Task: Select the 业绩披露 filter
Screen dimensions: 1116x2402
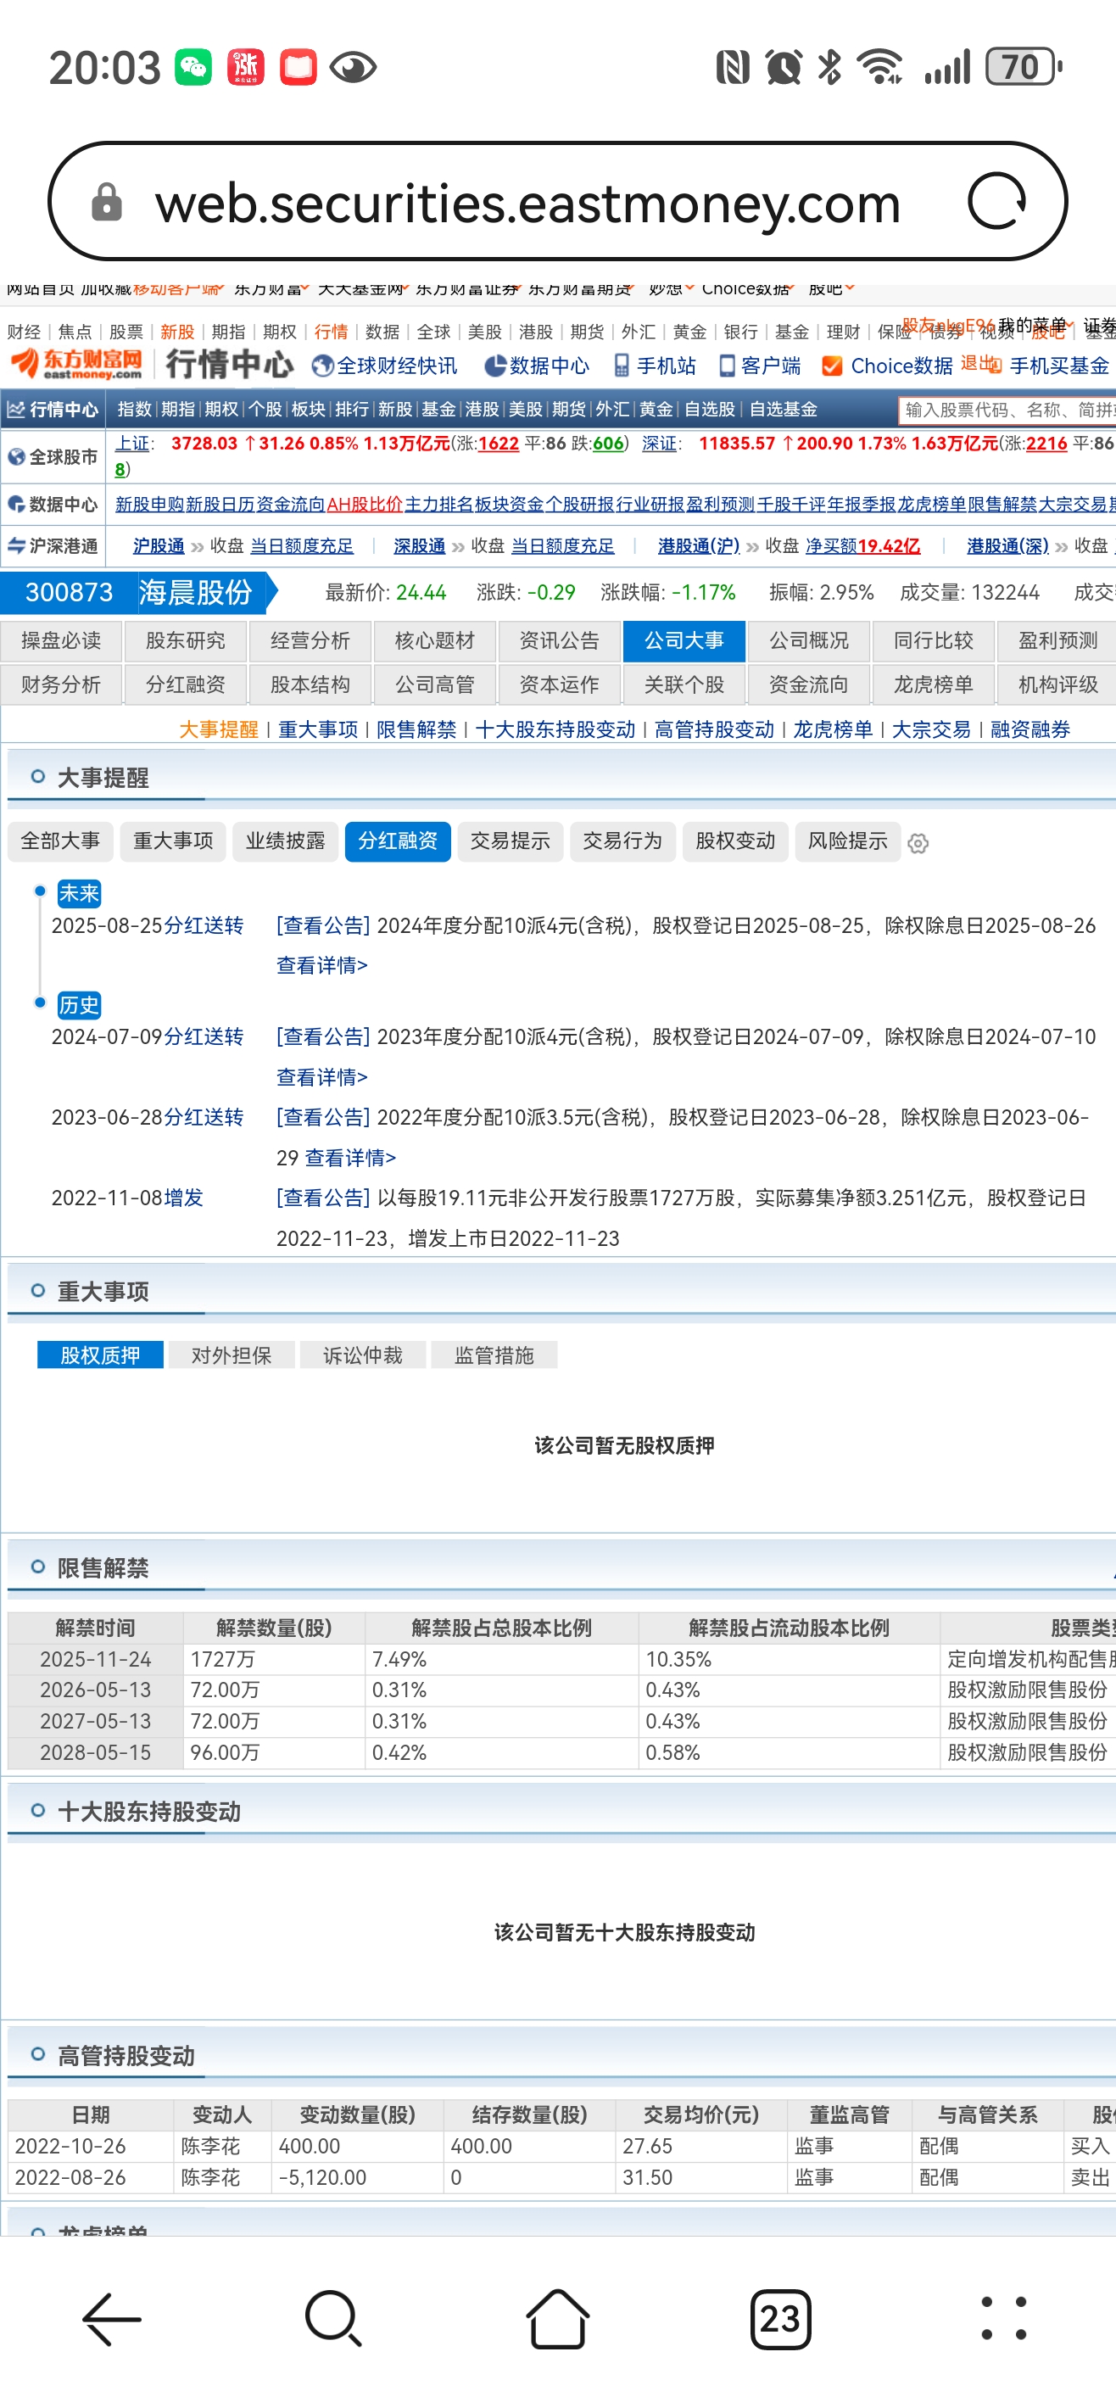Action: pyautogui.click(x=285, y=841)
